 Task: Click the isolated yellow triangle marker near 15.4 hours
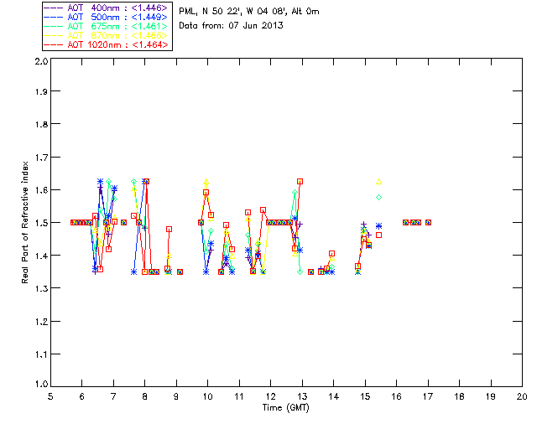coord(378,182)
